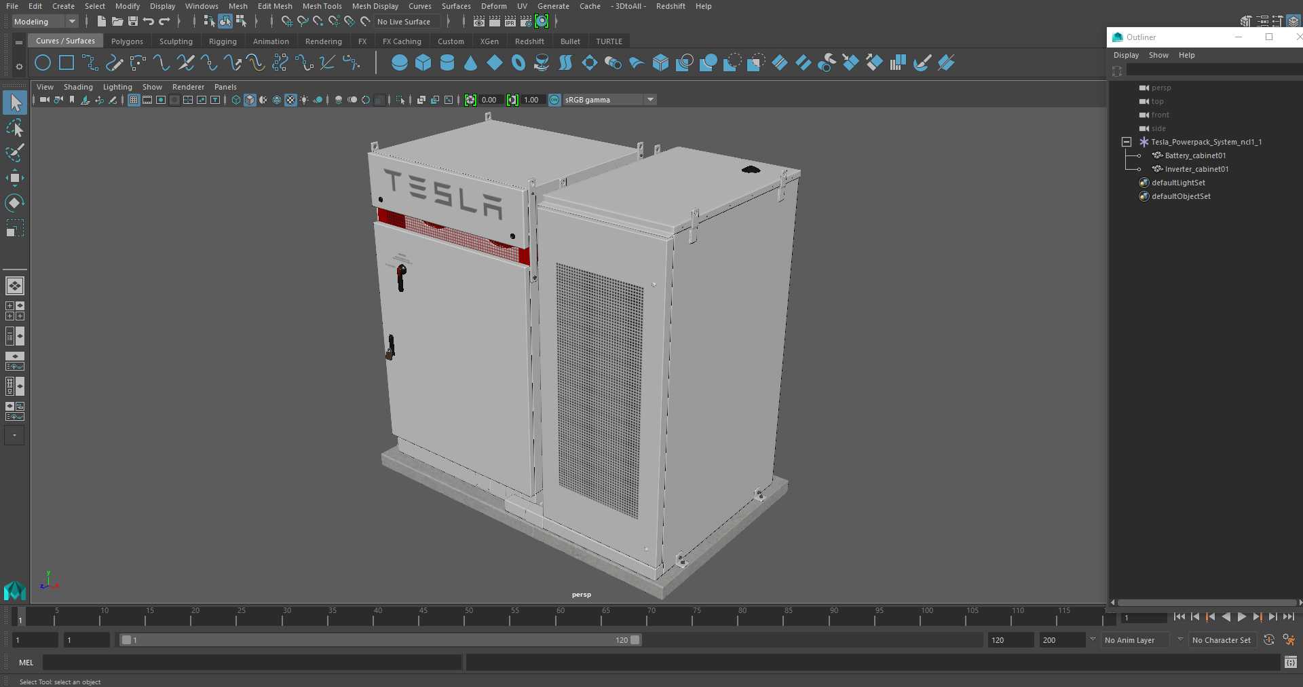The image size is (1303, 687).
Task: Activate the Select tool in toolbox
Action: coord(14,103)
